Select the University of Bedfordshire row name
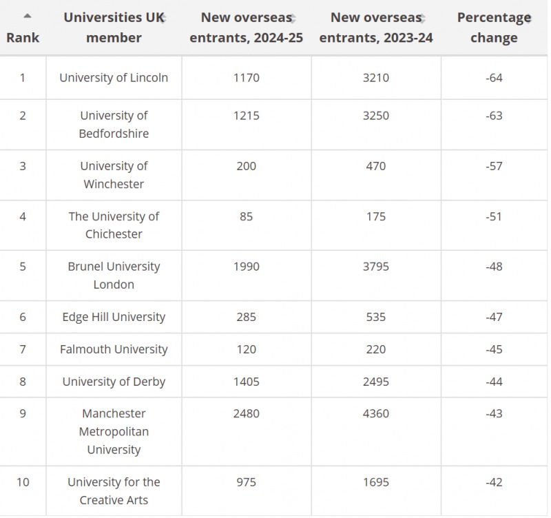The image size is (551, 518). (x=114, y=125)
